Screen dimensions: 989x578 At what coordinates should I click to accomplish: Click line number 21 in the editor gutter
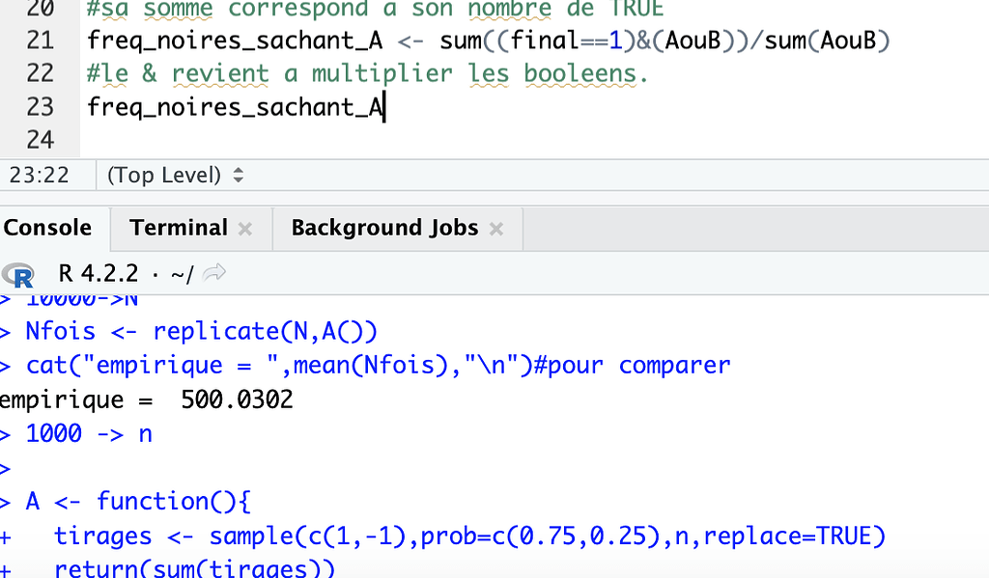point(40,41)
